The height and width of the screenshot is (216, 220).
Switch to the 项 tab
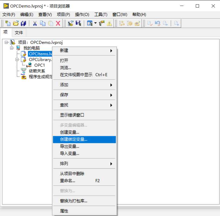[5, 32]
